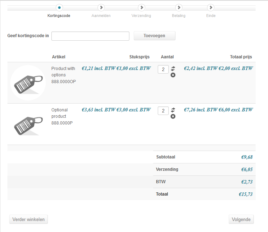Click quantity field for Product with options
The height and width of the screenshot is (232, 268).
[163, 70]
